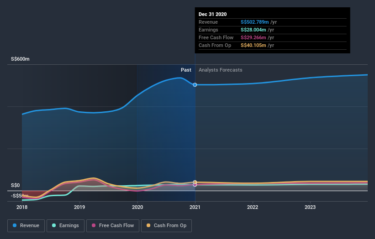Click the pink Free Cash Flow data point marker
The image size is (375, 239).
pyautogui.click(x=195, y=185)
